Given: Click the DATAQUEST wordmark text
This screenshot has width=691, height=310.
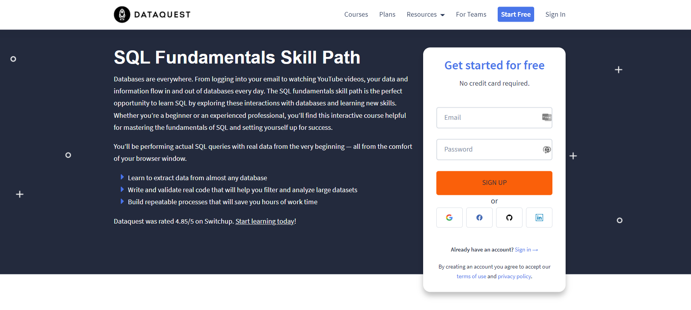Looking at the screenshot, I should coord(162,14).
